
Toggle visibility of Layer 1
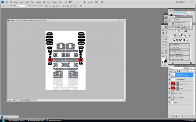169,102
